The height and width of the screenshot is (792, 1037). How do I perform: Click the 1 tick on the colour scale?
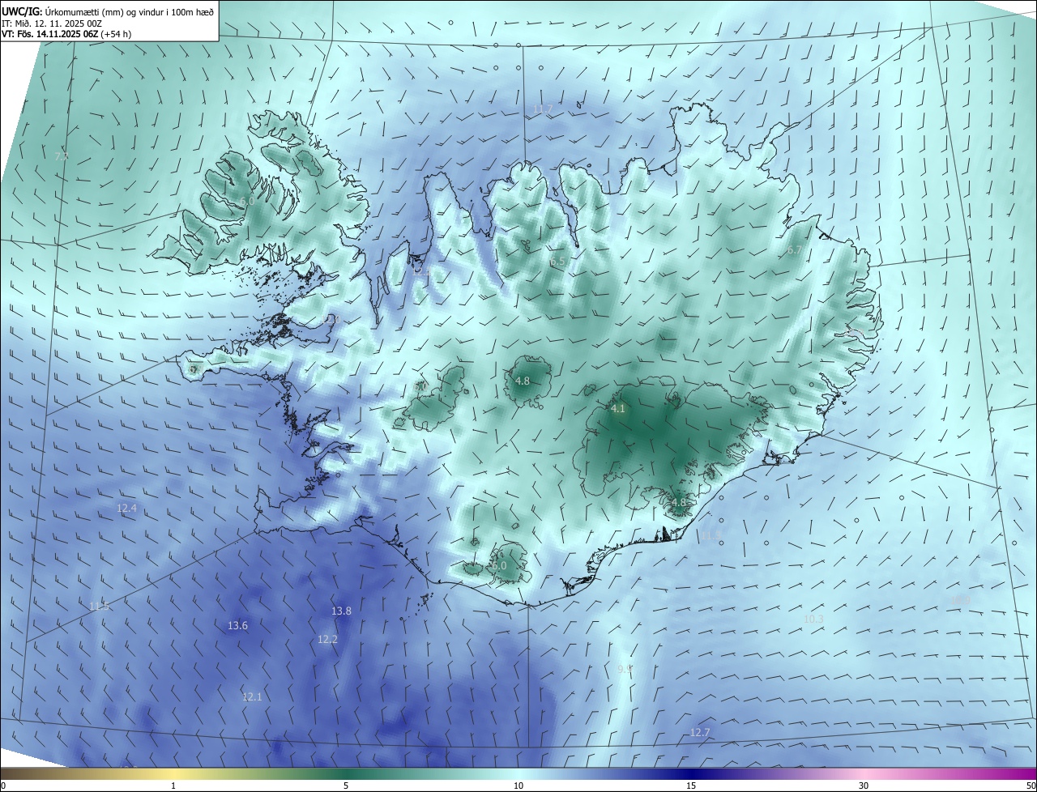(173, 786)
